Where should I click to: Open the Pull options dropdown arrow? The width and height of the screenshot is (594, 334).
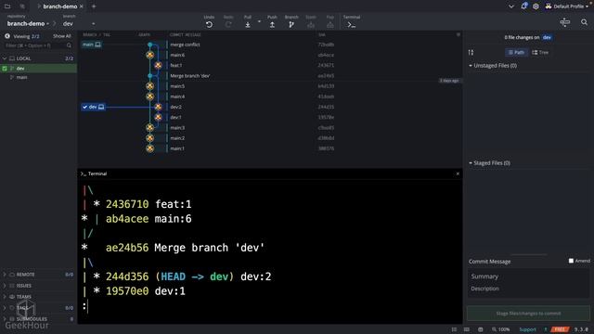coord(260,22)
